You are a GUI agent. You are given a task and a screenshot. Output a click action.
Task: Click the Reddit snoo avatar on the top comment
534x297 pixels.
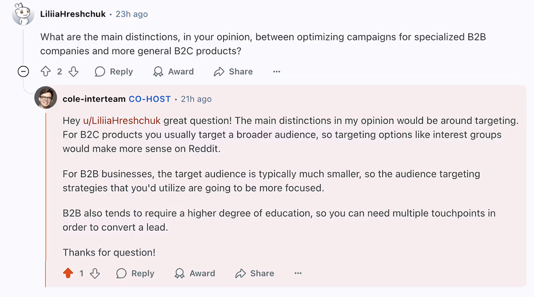click(x=23, y=14)
